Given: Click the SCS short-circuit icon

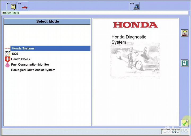Looking at the screenshot, I should (x=7, y=53).
